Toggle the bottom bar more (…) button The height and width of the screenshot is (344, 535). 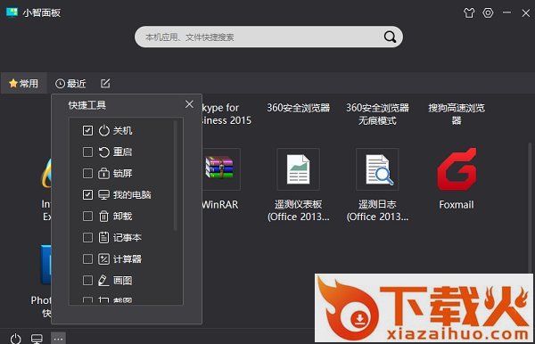(58, 339)
